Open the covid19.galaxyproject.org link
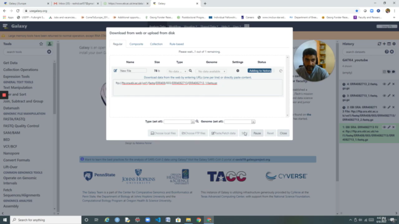 point(252,159)
